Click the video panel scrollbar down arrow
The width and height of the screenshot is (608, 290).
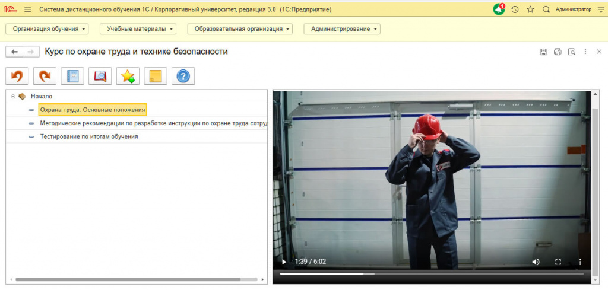point(595,281)
